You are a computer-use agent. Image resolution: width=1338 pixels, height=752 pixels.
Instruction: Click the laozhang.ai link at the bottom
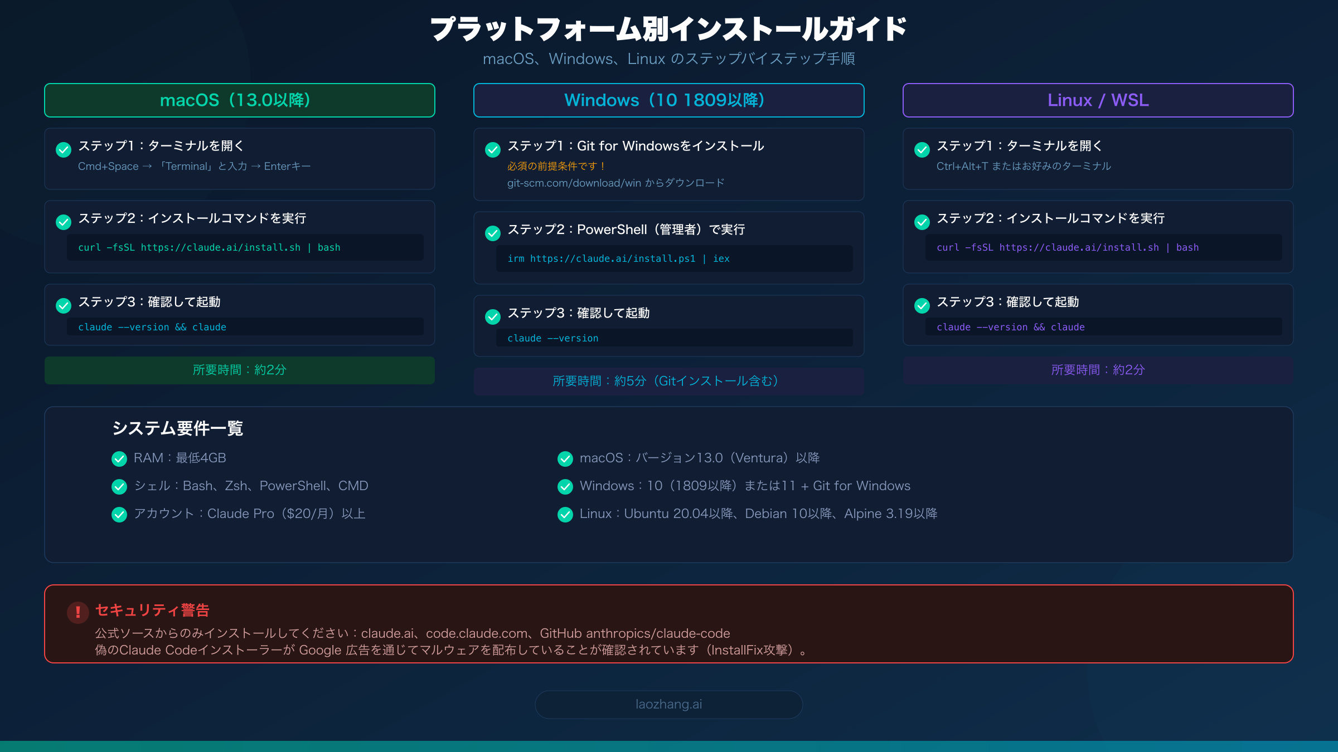click(x=668, y=704)
